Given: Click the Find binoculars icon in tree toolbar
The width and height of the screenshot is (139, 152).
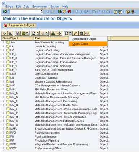Looking at the screenshot, I should coord(18,33).
